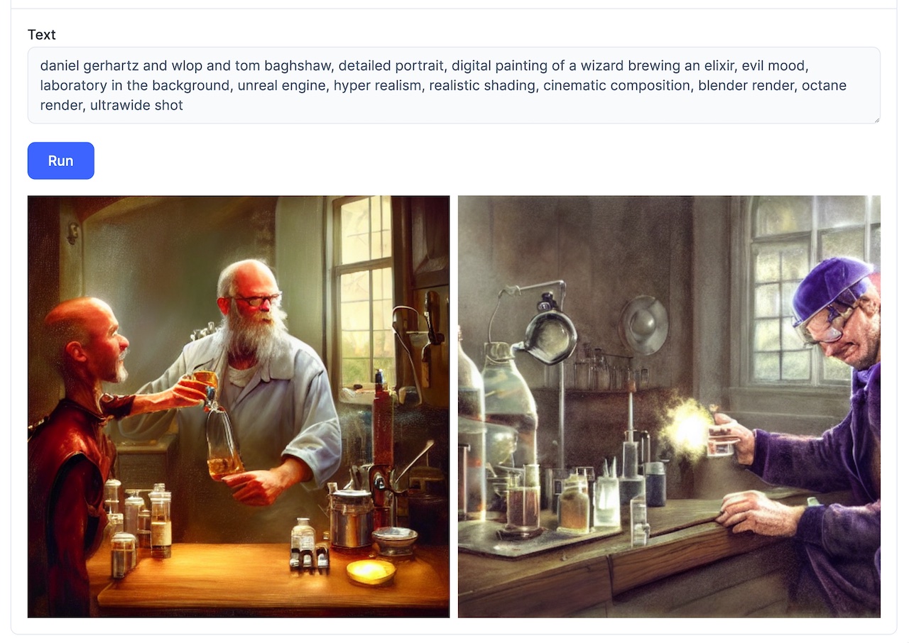Screen dimensions: 909x643
Task: Click the round plate on the wall
Action: click(x=644, y=325)
